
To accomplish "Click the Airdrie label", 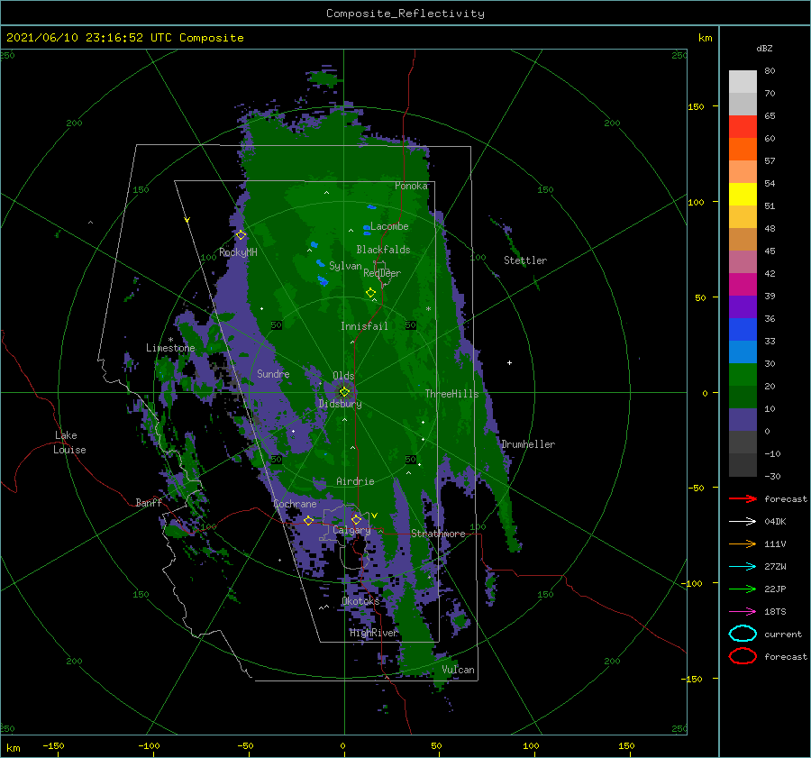I will click(355, 481).
